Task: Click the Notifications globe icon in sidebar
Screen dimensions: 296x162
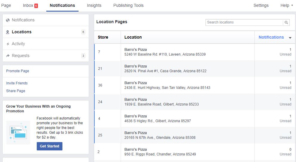Action: [x=8, y=20]
